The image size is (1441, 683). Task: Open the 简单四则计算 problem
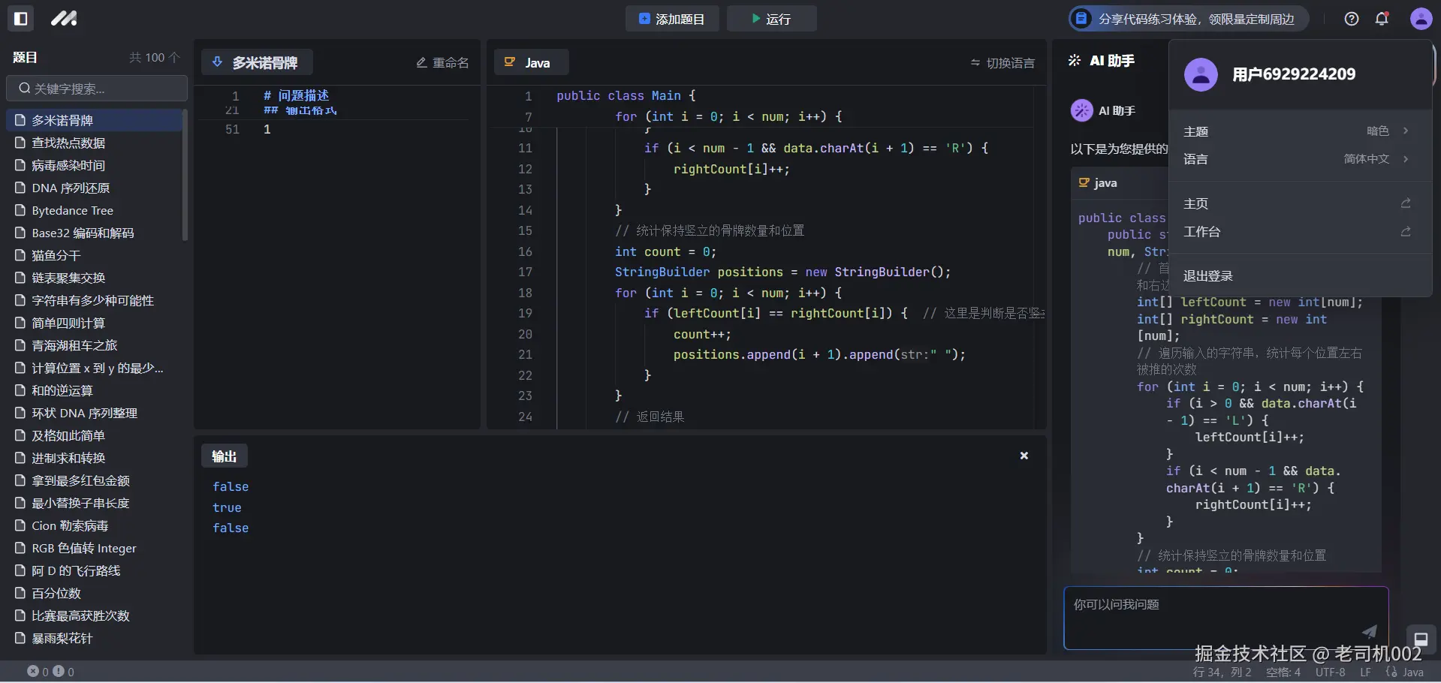click(95, 323)
